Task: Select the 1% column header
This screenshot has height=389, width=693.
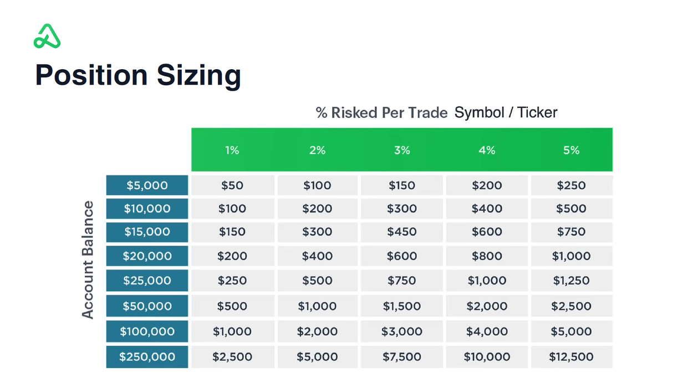Action: (x=232, y=150)
